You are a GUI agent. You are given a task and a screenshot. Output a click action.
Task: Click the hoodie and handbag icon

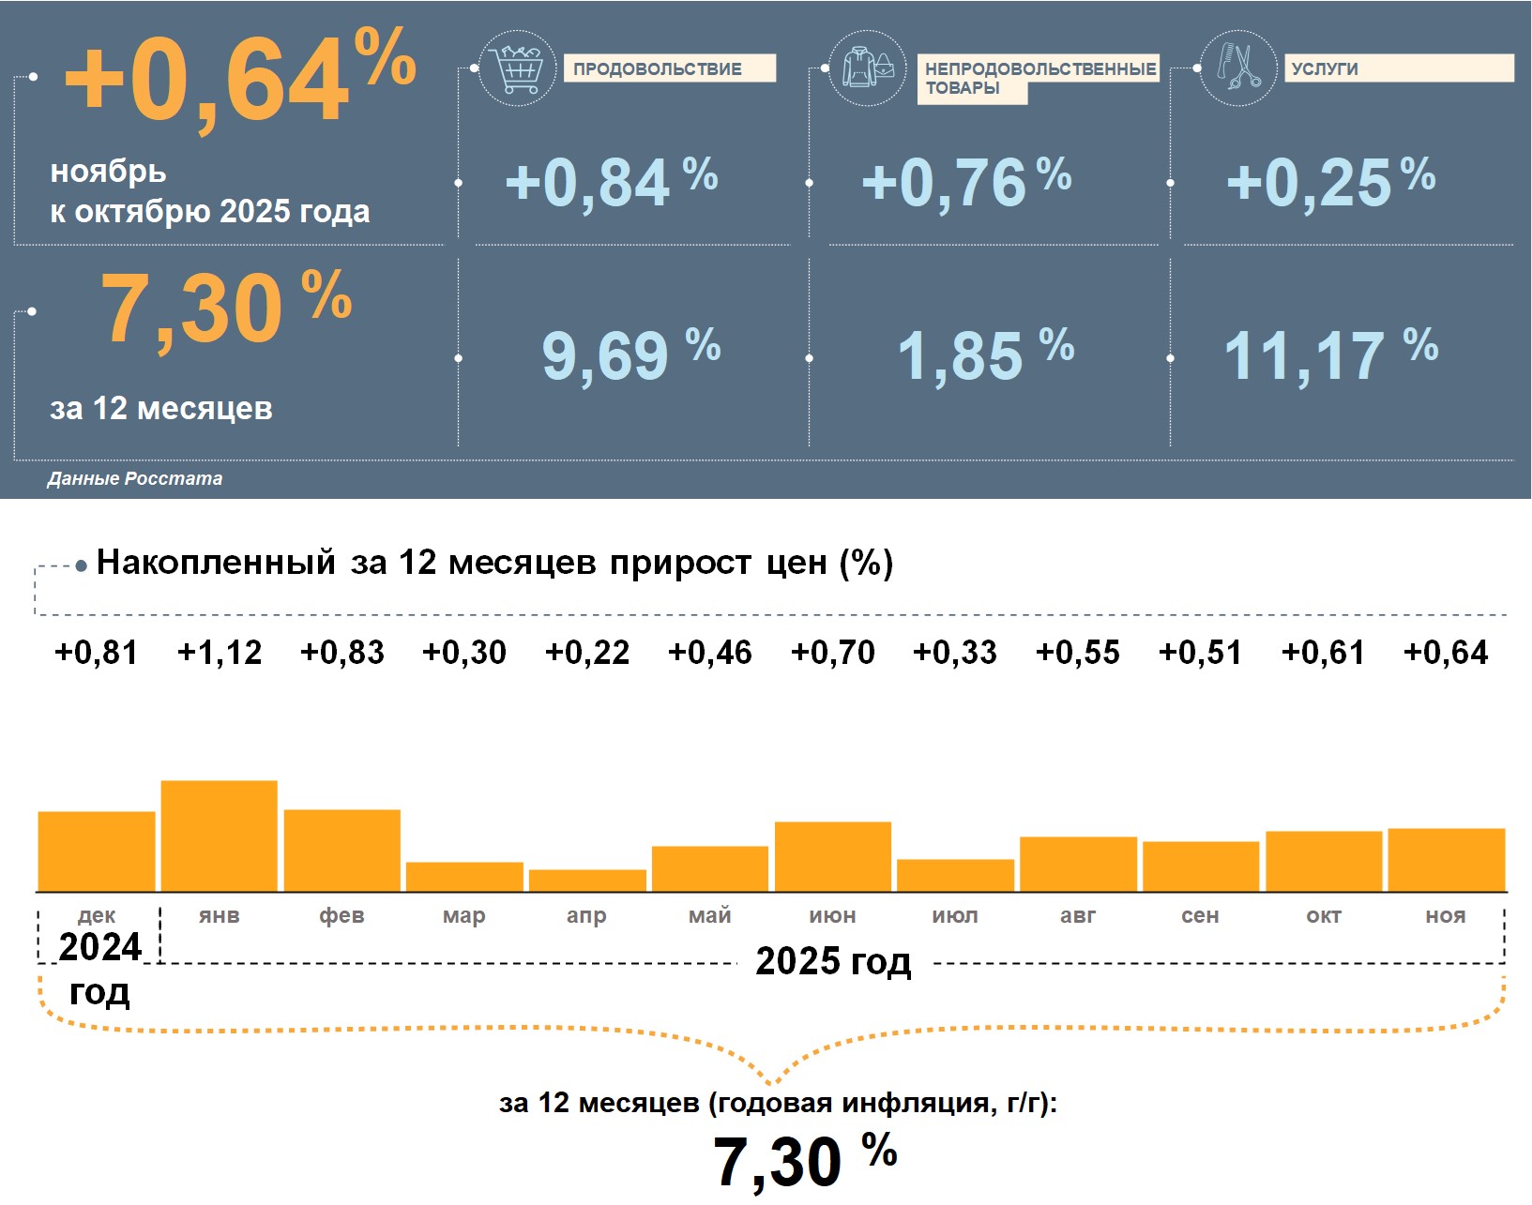868,68
